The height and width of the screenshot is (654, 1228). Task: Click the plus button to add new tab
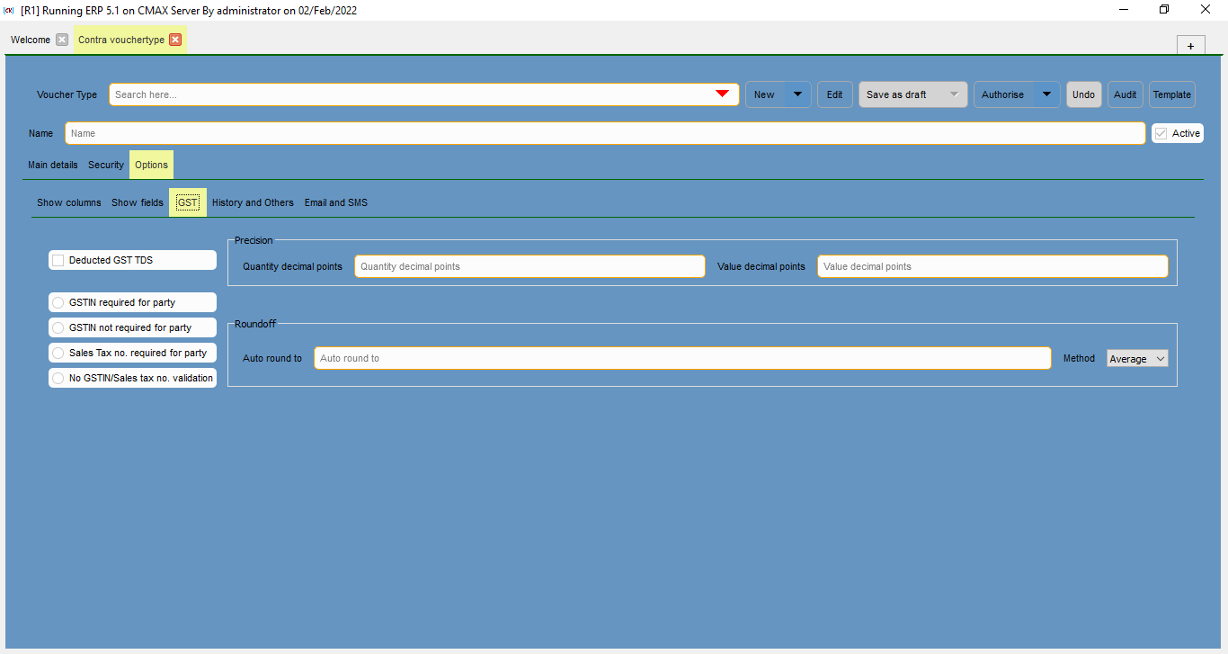(x=1190, y=46)
